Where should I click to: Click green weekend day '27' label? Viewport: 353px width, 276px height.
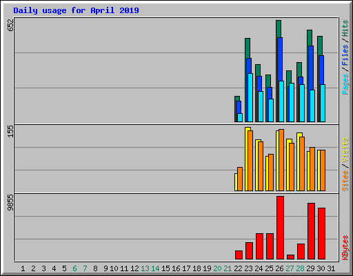click(x=290, y=268)
